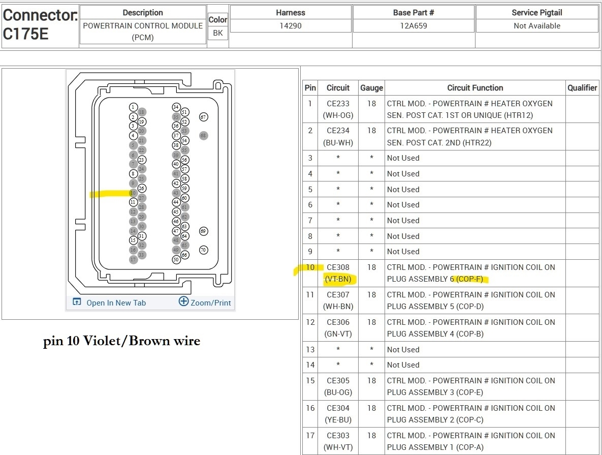Select pin 26 circle in connector diagram

(142, 188)
